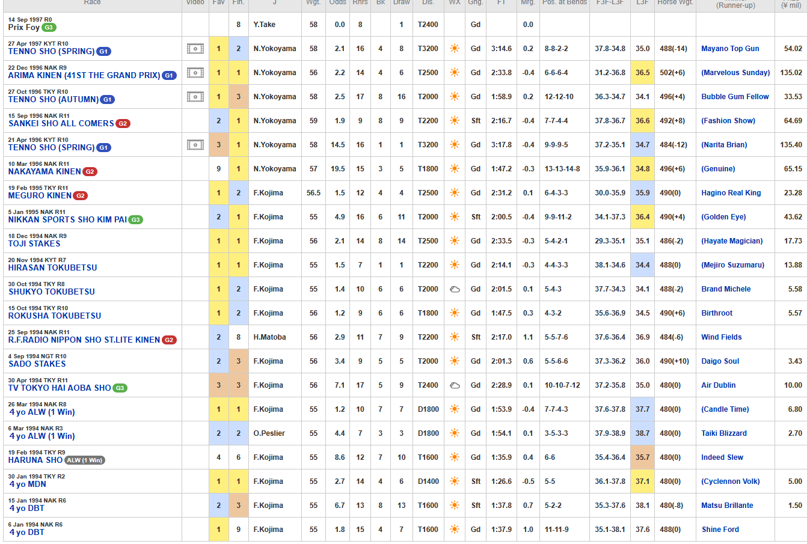The image size is (807, 544).
Task: Open TOJI STAKES race link
Action: (34, 243)
